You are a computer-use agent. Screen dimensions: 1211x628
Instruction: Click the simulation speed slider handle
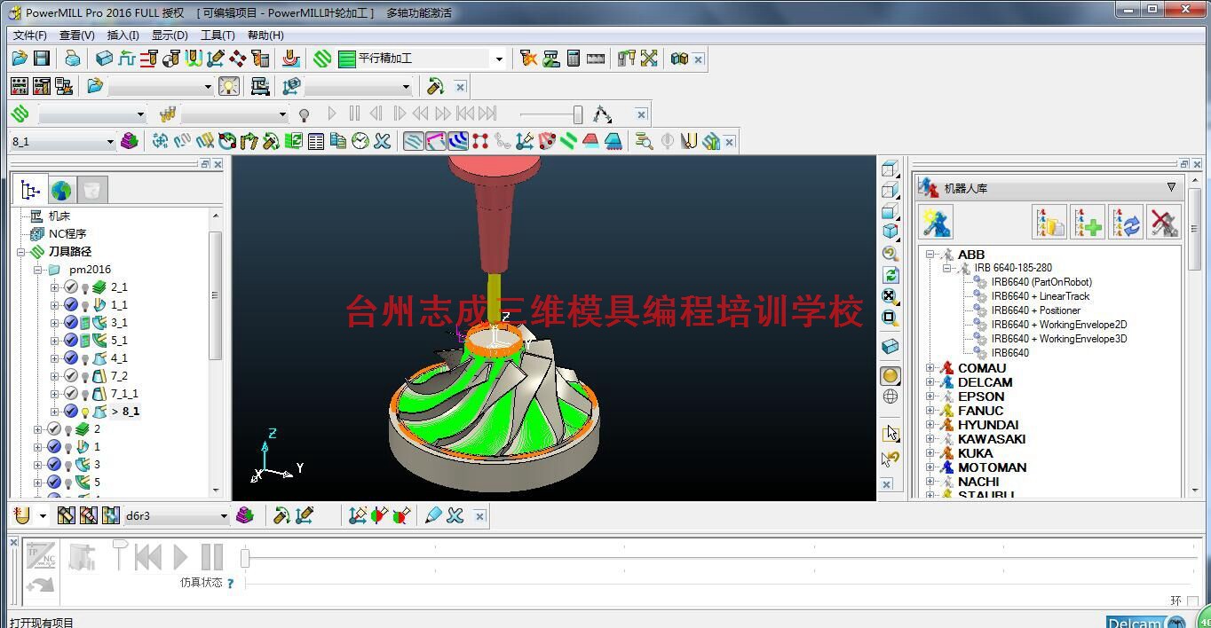578,114
